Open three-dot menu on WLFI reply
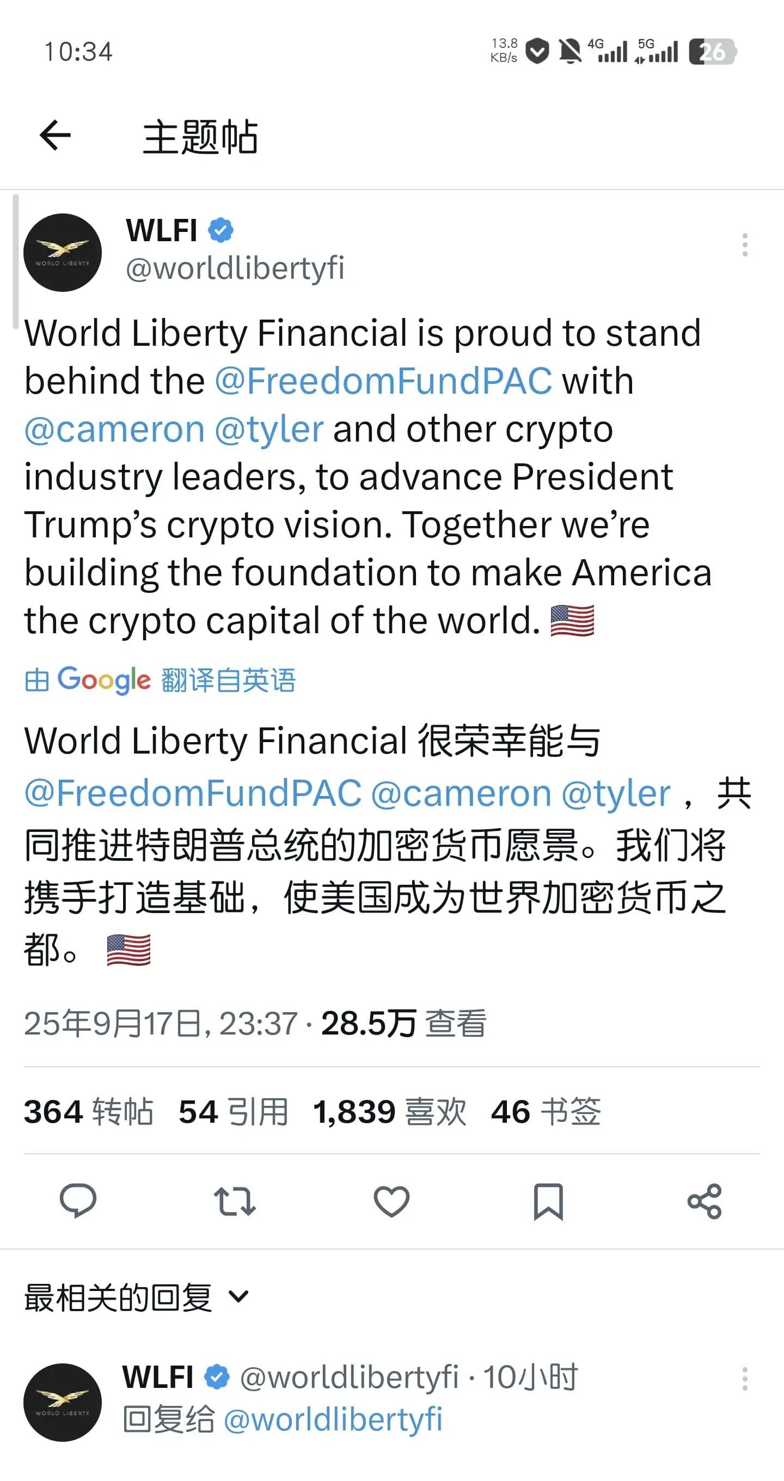Viewport: 784px width, 1481px height. point(745,1379)
